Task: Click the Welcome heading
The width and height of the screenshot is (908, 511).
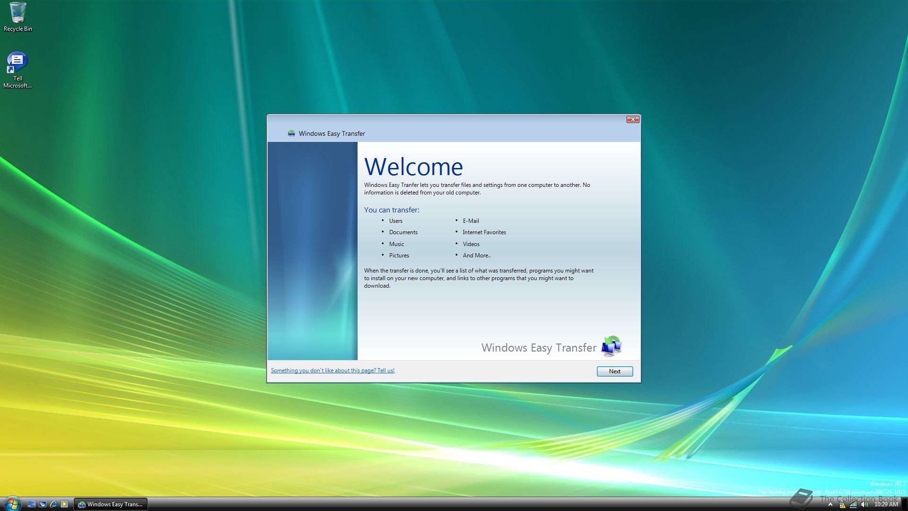Action: pyautogui.click(x=414, y=167)
